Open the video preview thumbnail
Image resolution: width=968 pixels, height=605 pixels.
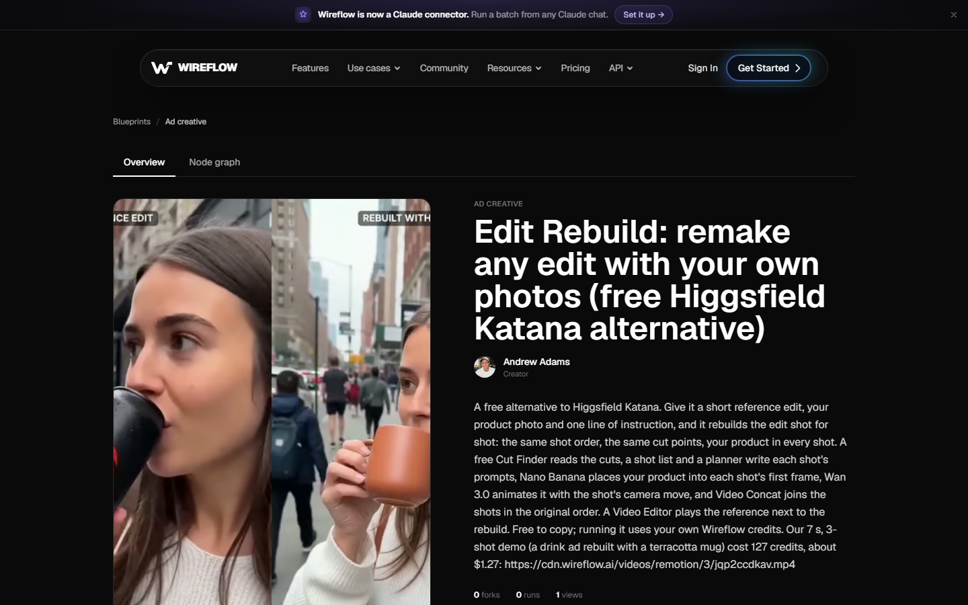point(272,402)
